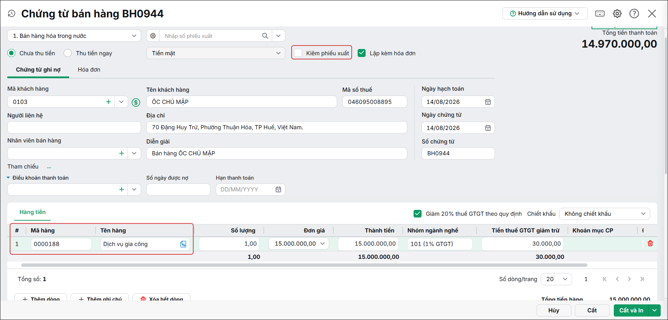Tick the Kiêm phiếu xuất checkbox
The image size is (668, 320).
pyautogui.click(x=298, y=53)
